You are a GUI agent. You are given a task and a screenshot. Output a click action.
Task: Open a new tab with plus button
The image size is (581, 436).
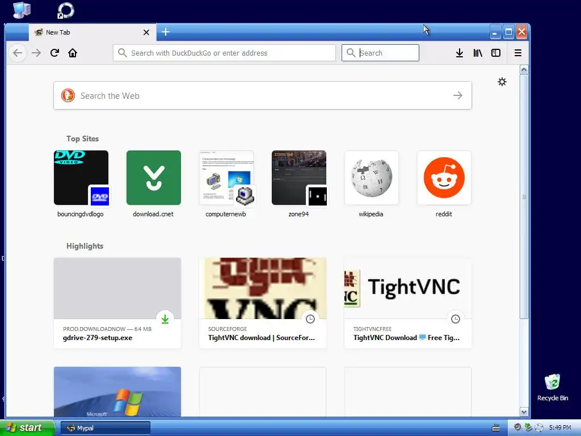click(x=166, y=32)
